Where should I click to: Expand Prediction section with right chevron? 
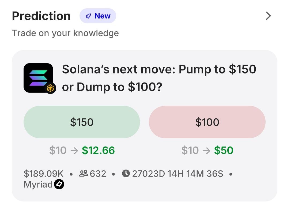coord(268,16)
